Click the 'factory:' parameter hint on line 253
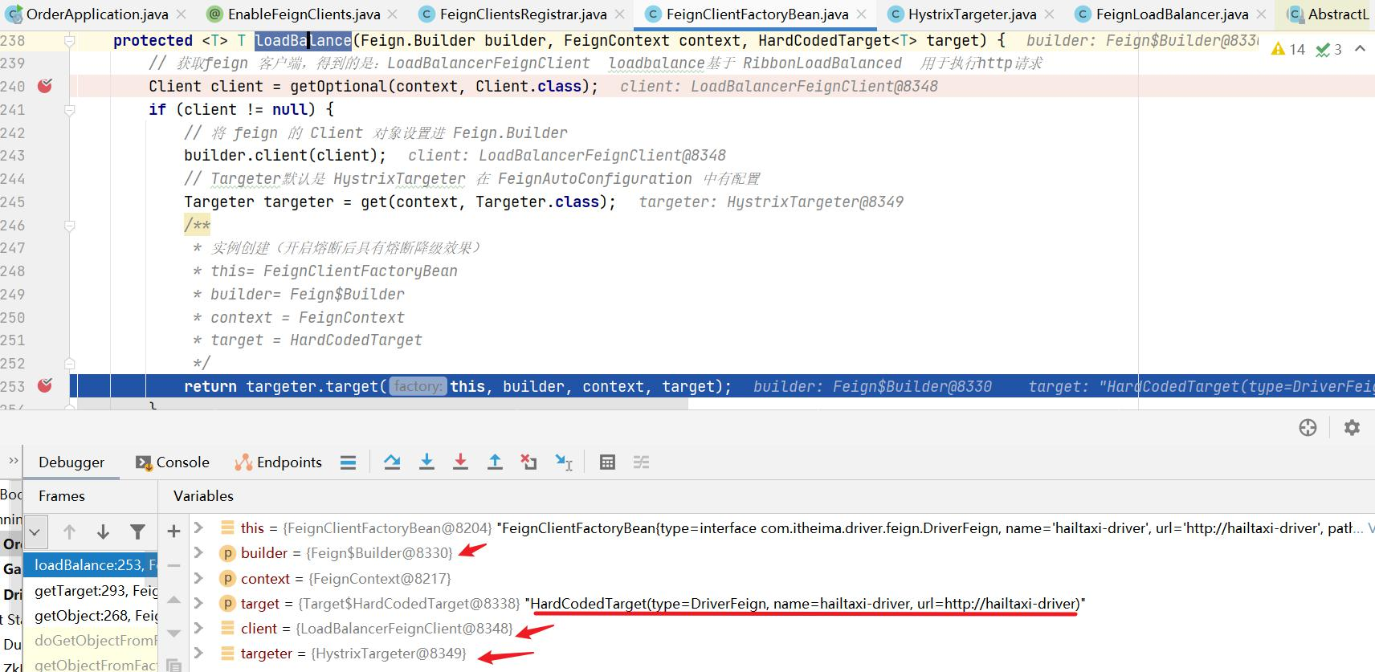The width and height of the screenshot is (1375, 672). [x=418, y=386]
